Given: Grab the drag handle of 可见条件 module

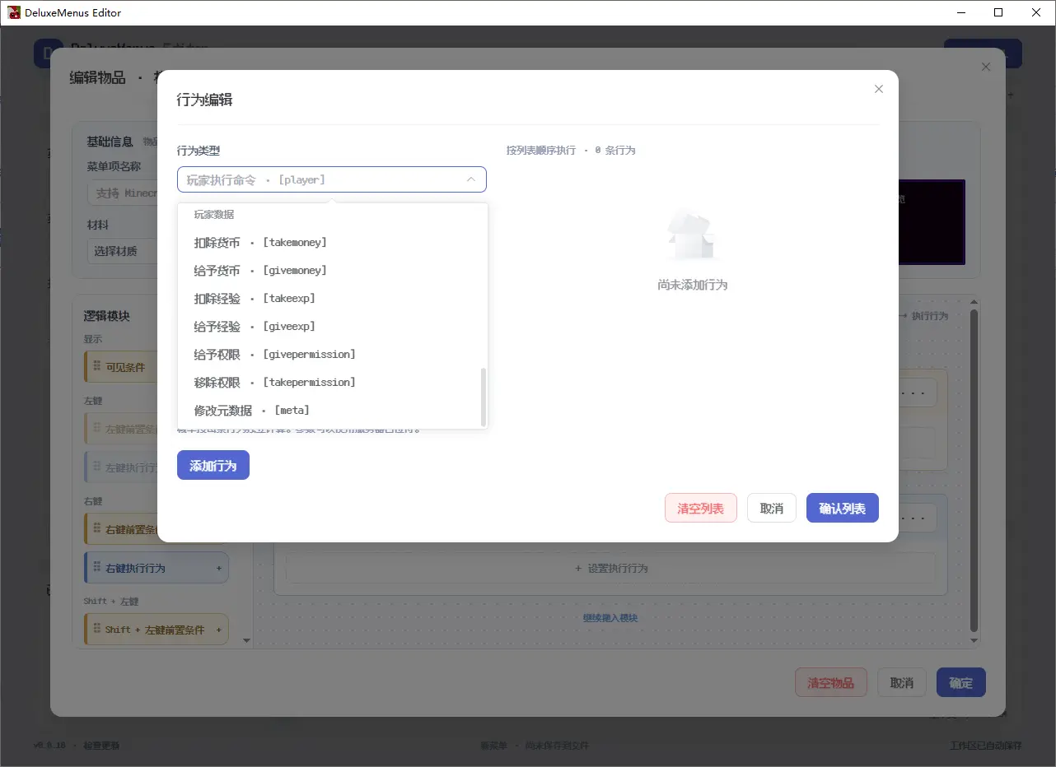Looking at the screenshot, I should (x=96, y=367).
